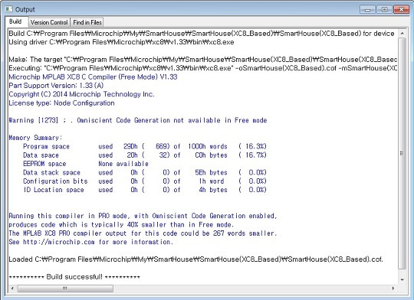Click the vertical scrollbar down arrow
This screenshot has height=300, width=414.
click(x=402, y=279)
